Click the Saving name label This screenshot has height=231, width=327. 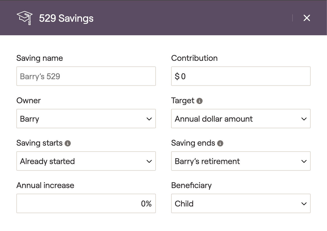[x=40, y=58]
